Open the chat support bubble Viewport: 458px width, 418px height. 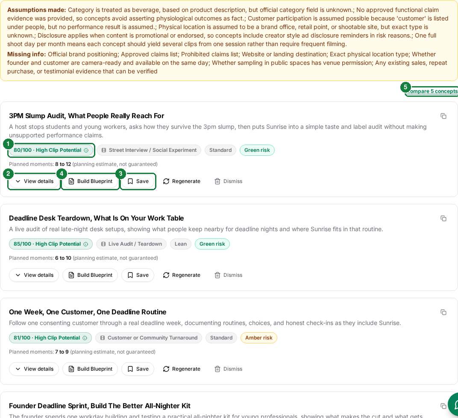click(454, 405)
